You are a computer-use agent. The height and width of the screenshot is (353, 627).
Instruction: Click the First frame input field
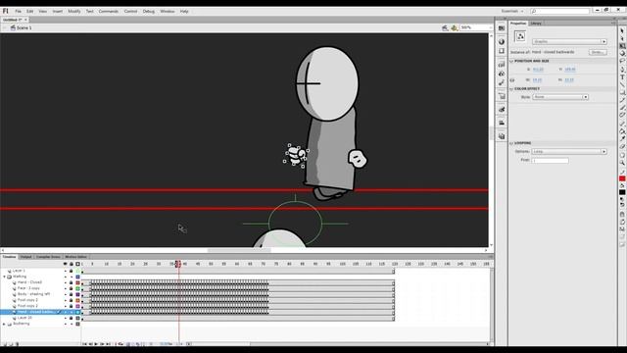coord(551,161)
